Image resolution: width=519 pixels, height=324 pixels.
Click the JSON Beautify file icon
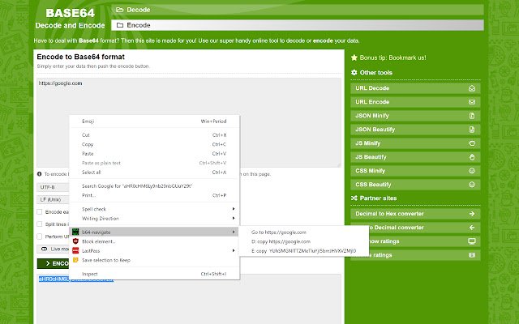pyautogui.click(x=472, y=130)
